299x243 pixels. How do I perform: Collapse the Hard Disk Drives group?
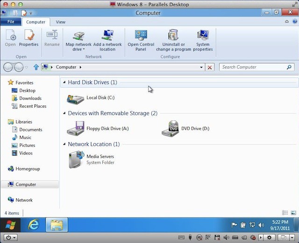pyautogui.click(x=64, y=83)
